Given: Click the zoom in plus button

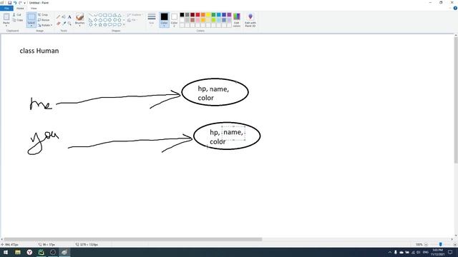Looking at the screenshot, I should tap(455, 244).
